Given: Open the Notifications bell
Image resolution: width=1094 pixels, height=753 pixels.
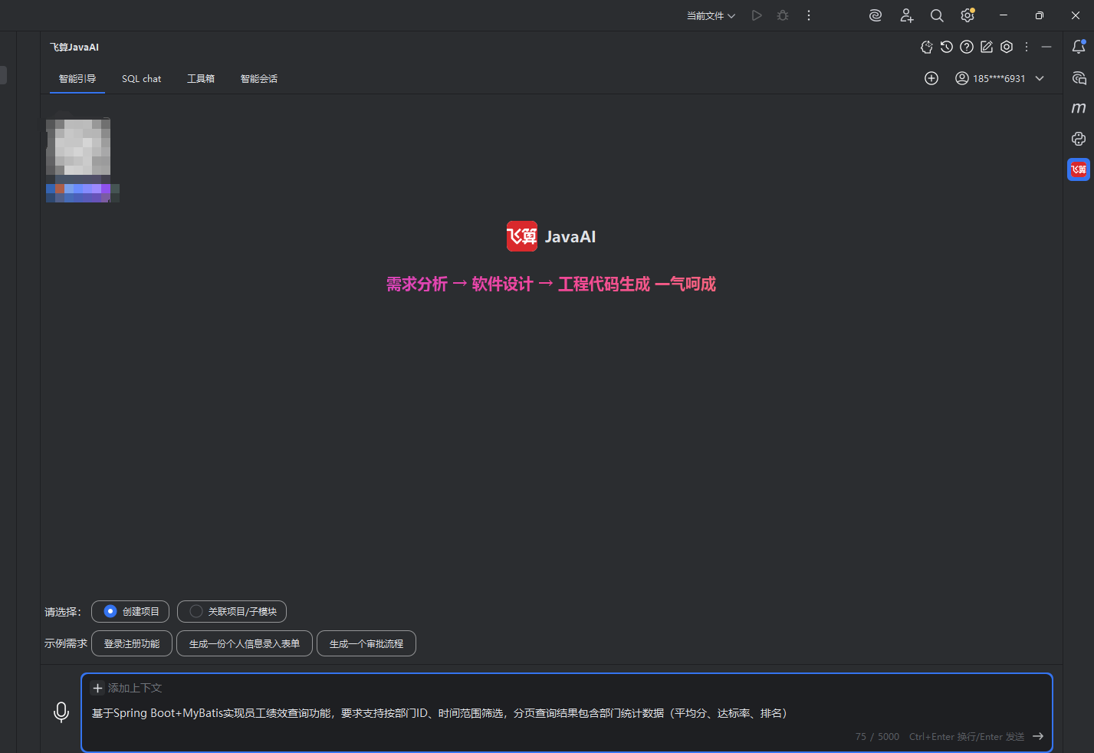Looking at the screenshot, I should click(1079, 47).
